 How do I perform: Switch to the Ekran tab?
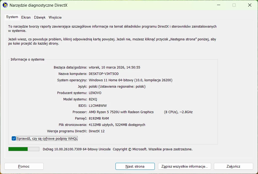pos(26,17)
